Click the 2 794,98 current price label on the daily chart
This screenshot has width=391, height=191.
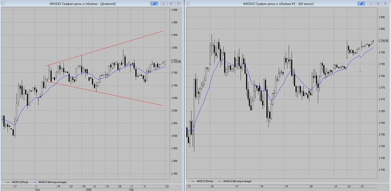[177, 61]
